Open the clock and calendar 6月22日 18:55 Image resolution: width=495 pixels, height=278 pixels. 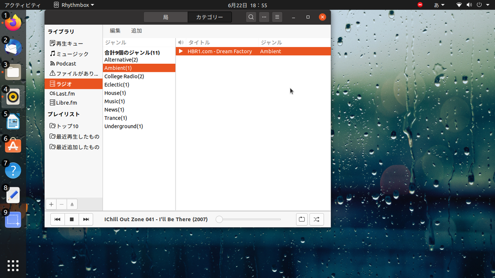247,5
